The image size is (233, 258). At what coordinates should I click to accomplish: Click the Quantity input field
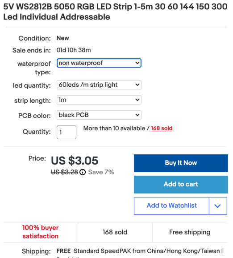pos(67,132)
